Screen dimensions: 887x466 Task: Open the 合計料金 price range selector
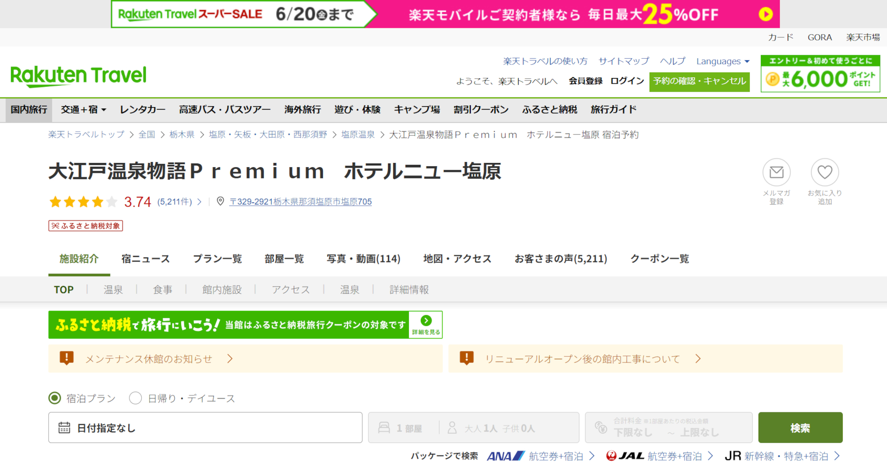tap(668, 427)
